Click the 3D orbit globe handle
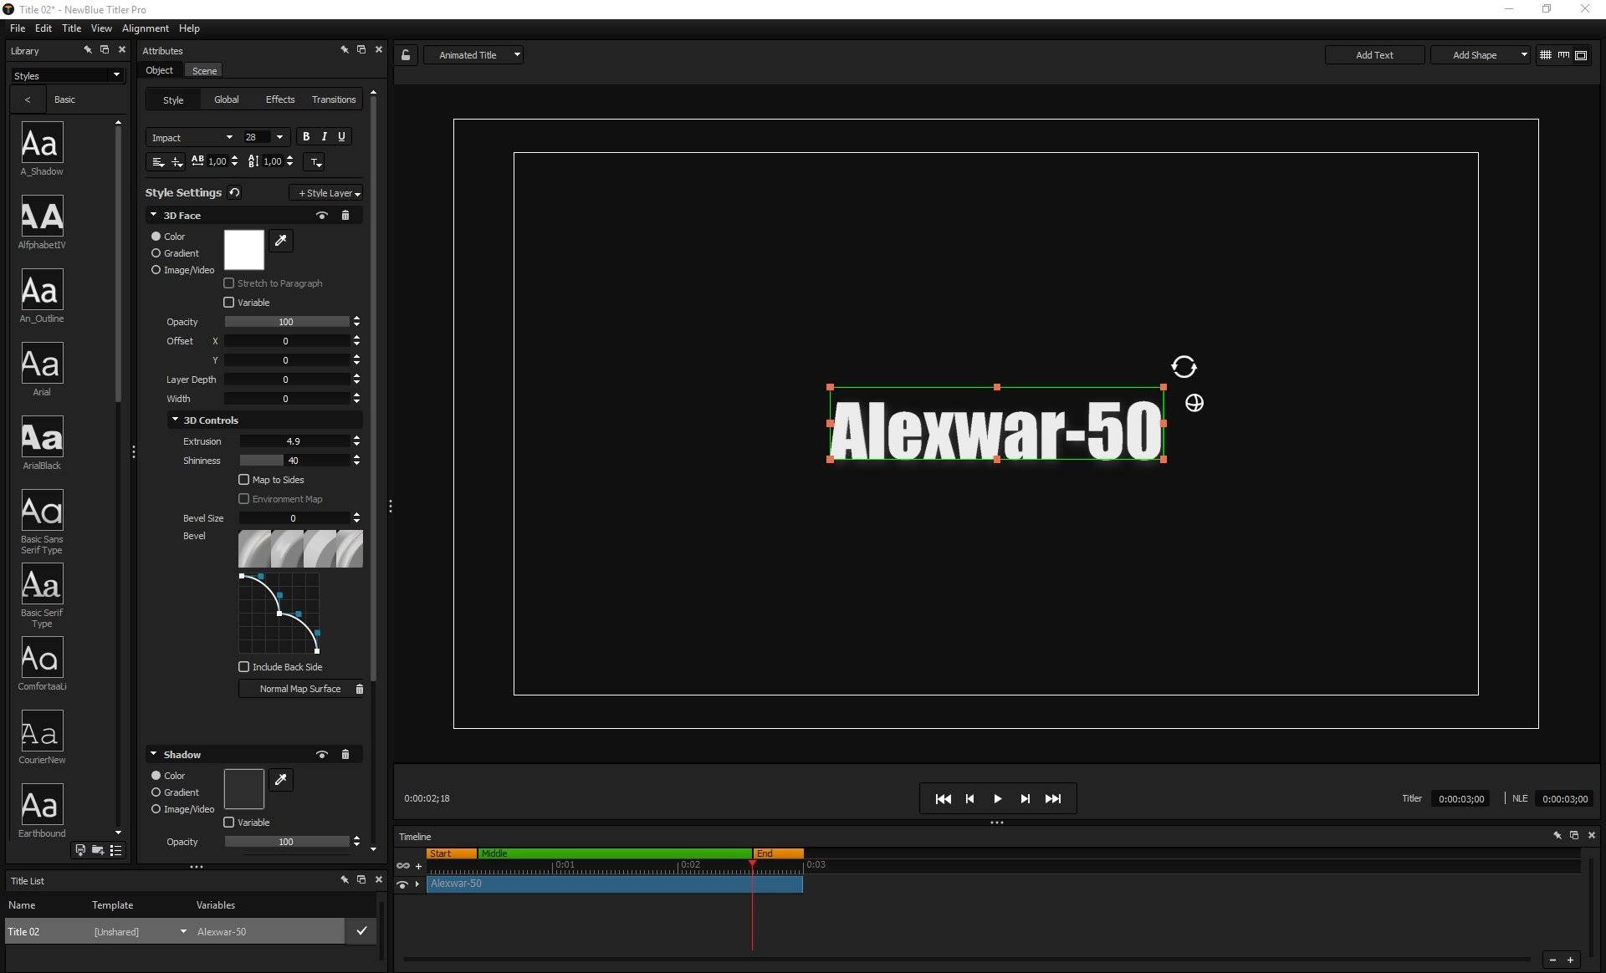The image size is (1606, 973). (1194, 403)
